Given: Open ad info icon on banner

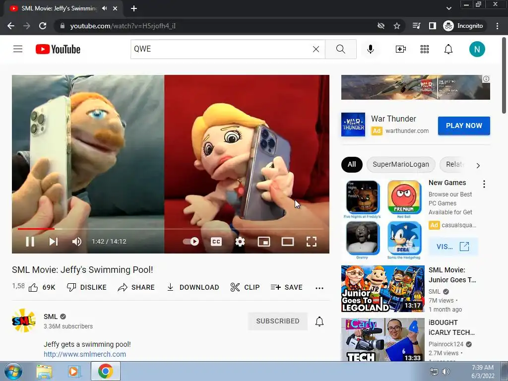Looking at the screenshot, I should click(x=486, y=79).
